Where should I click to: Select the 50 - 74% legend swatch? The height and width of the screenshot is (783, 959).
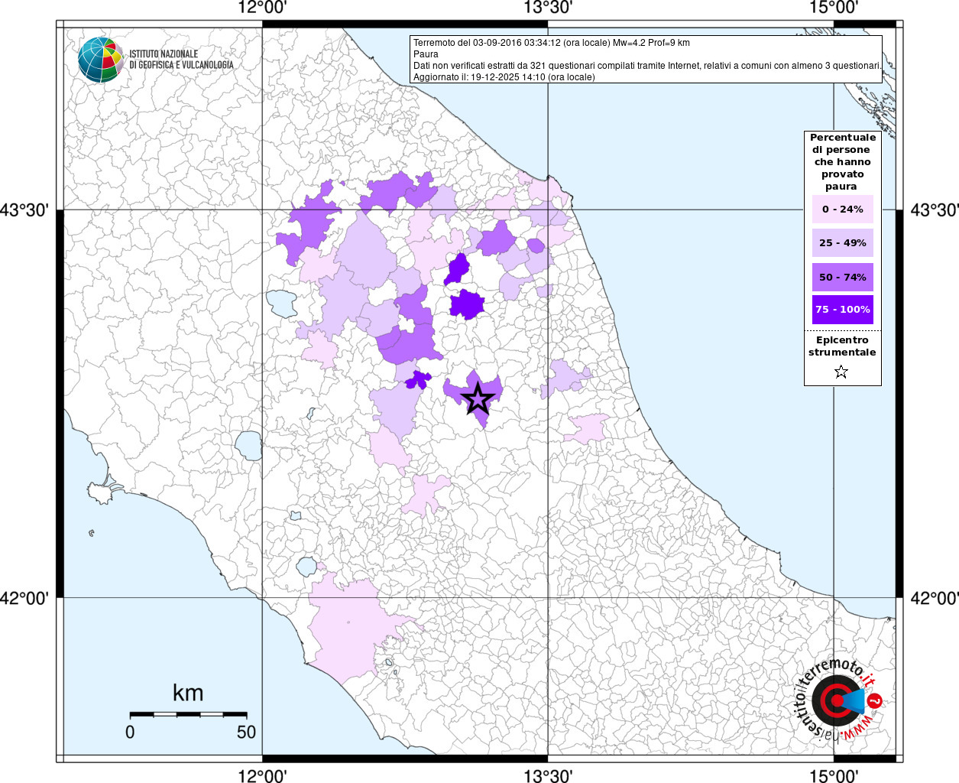point(842,277)
